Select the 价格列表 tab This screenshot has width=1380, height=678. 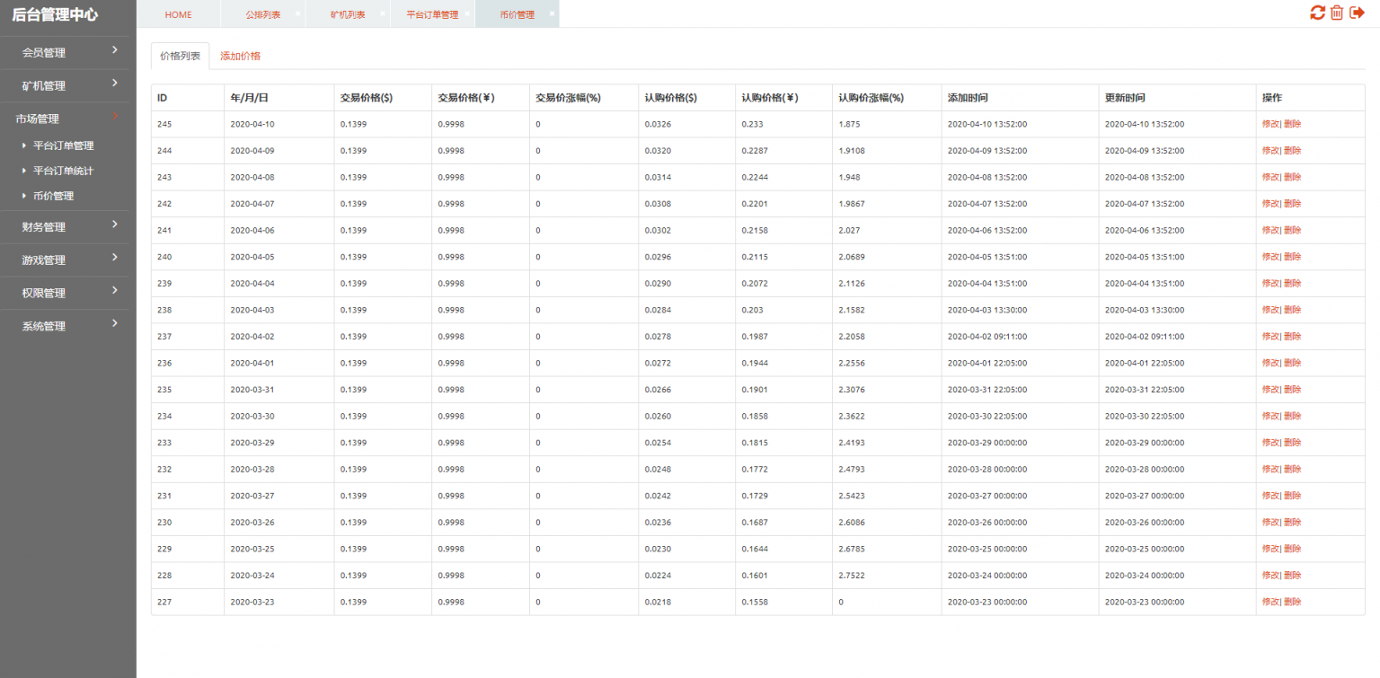pyautogui.click(x=180, y=56)
